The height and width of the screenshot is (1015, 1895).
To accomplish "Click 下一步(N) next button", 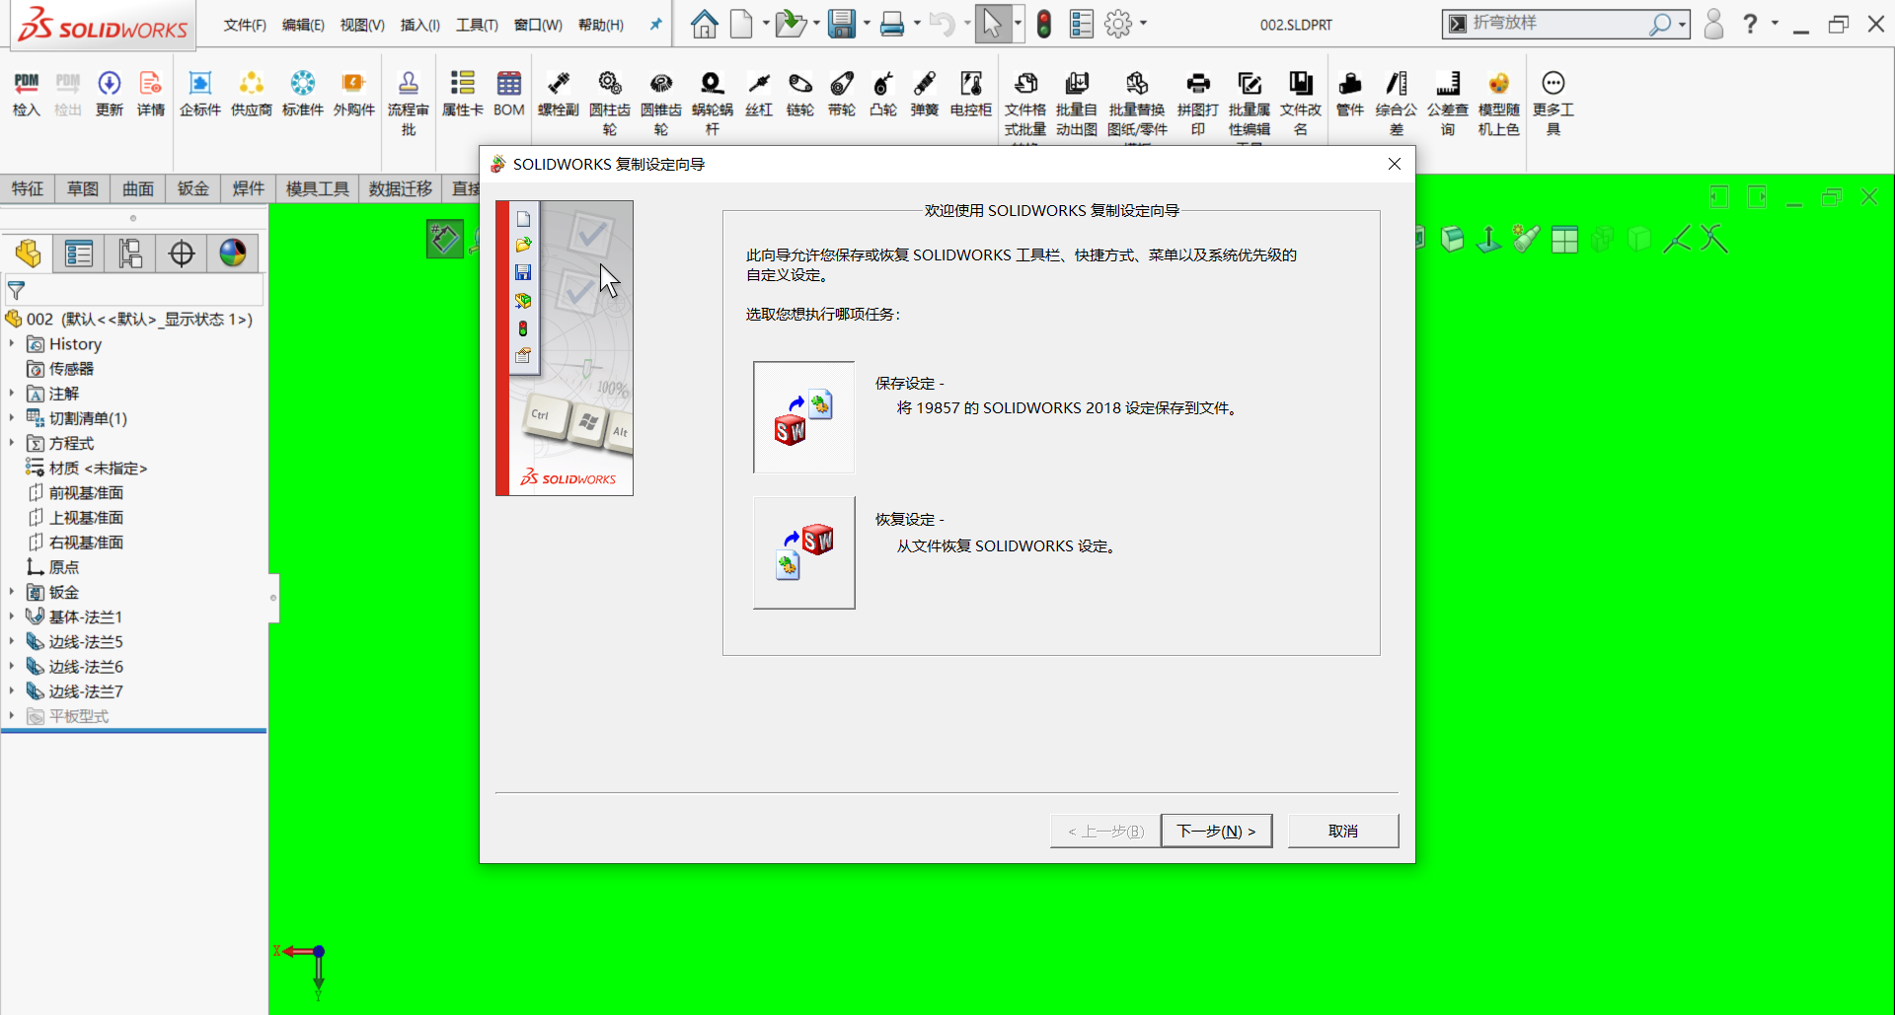I will tap(1217, 831).
